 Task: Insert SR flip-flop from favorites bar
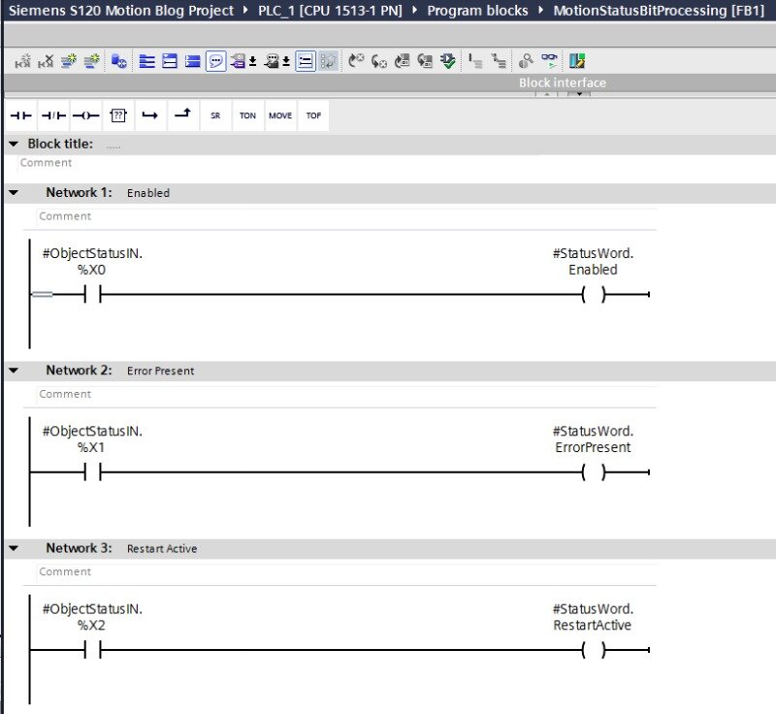coord(214,115)
